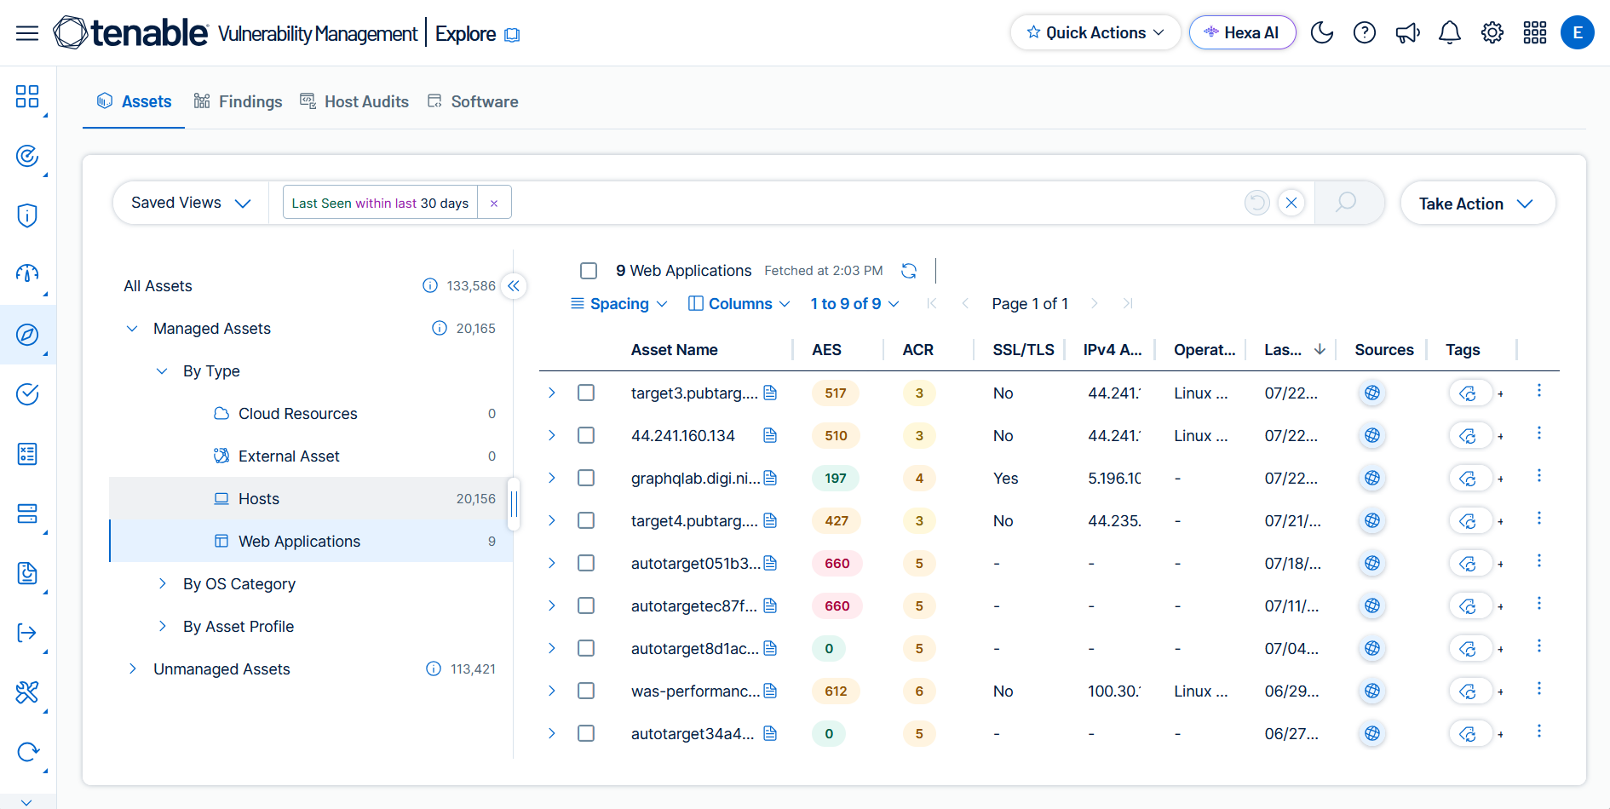Expand the Unmanaged Assets tree node
Image resolution: width=1610 pixels, height=809 pixels.
click(x=132, y=668)
